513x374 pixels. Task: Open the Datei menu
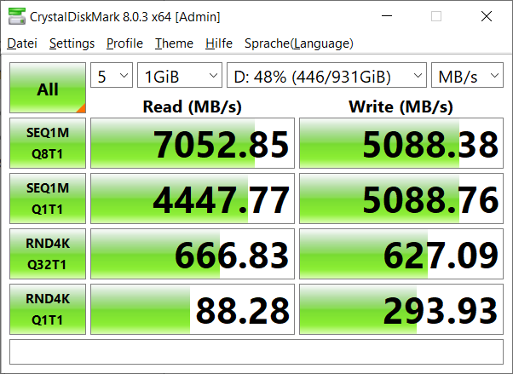(22, 43)
